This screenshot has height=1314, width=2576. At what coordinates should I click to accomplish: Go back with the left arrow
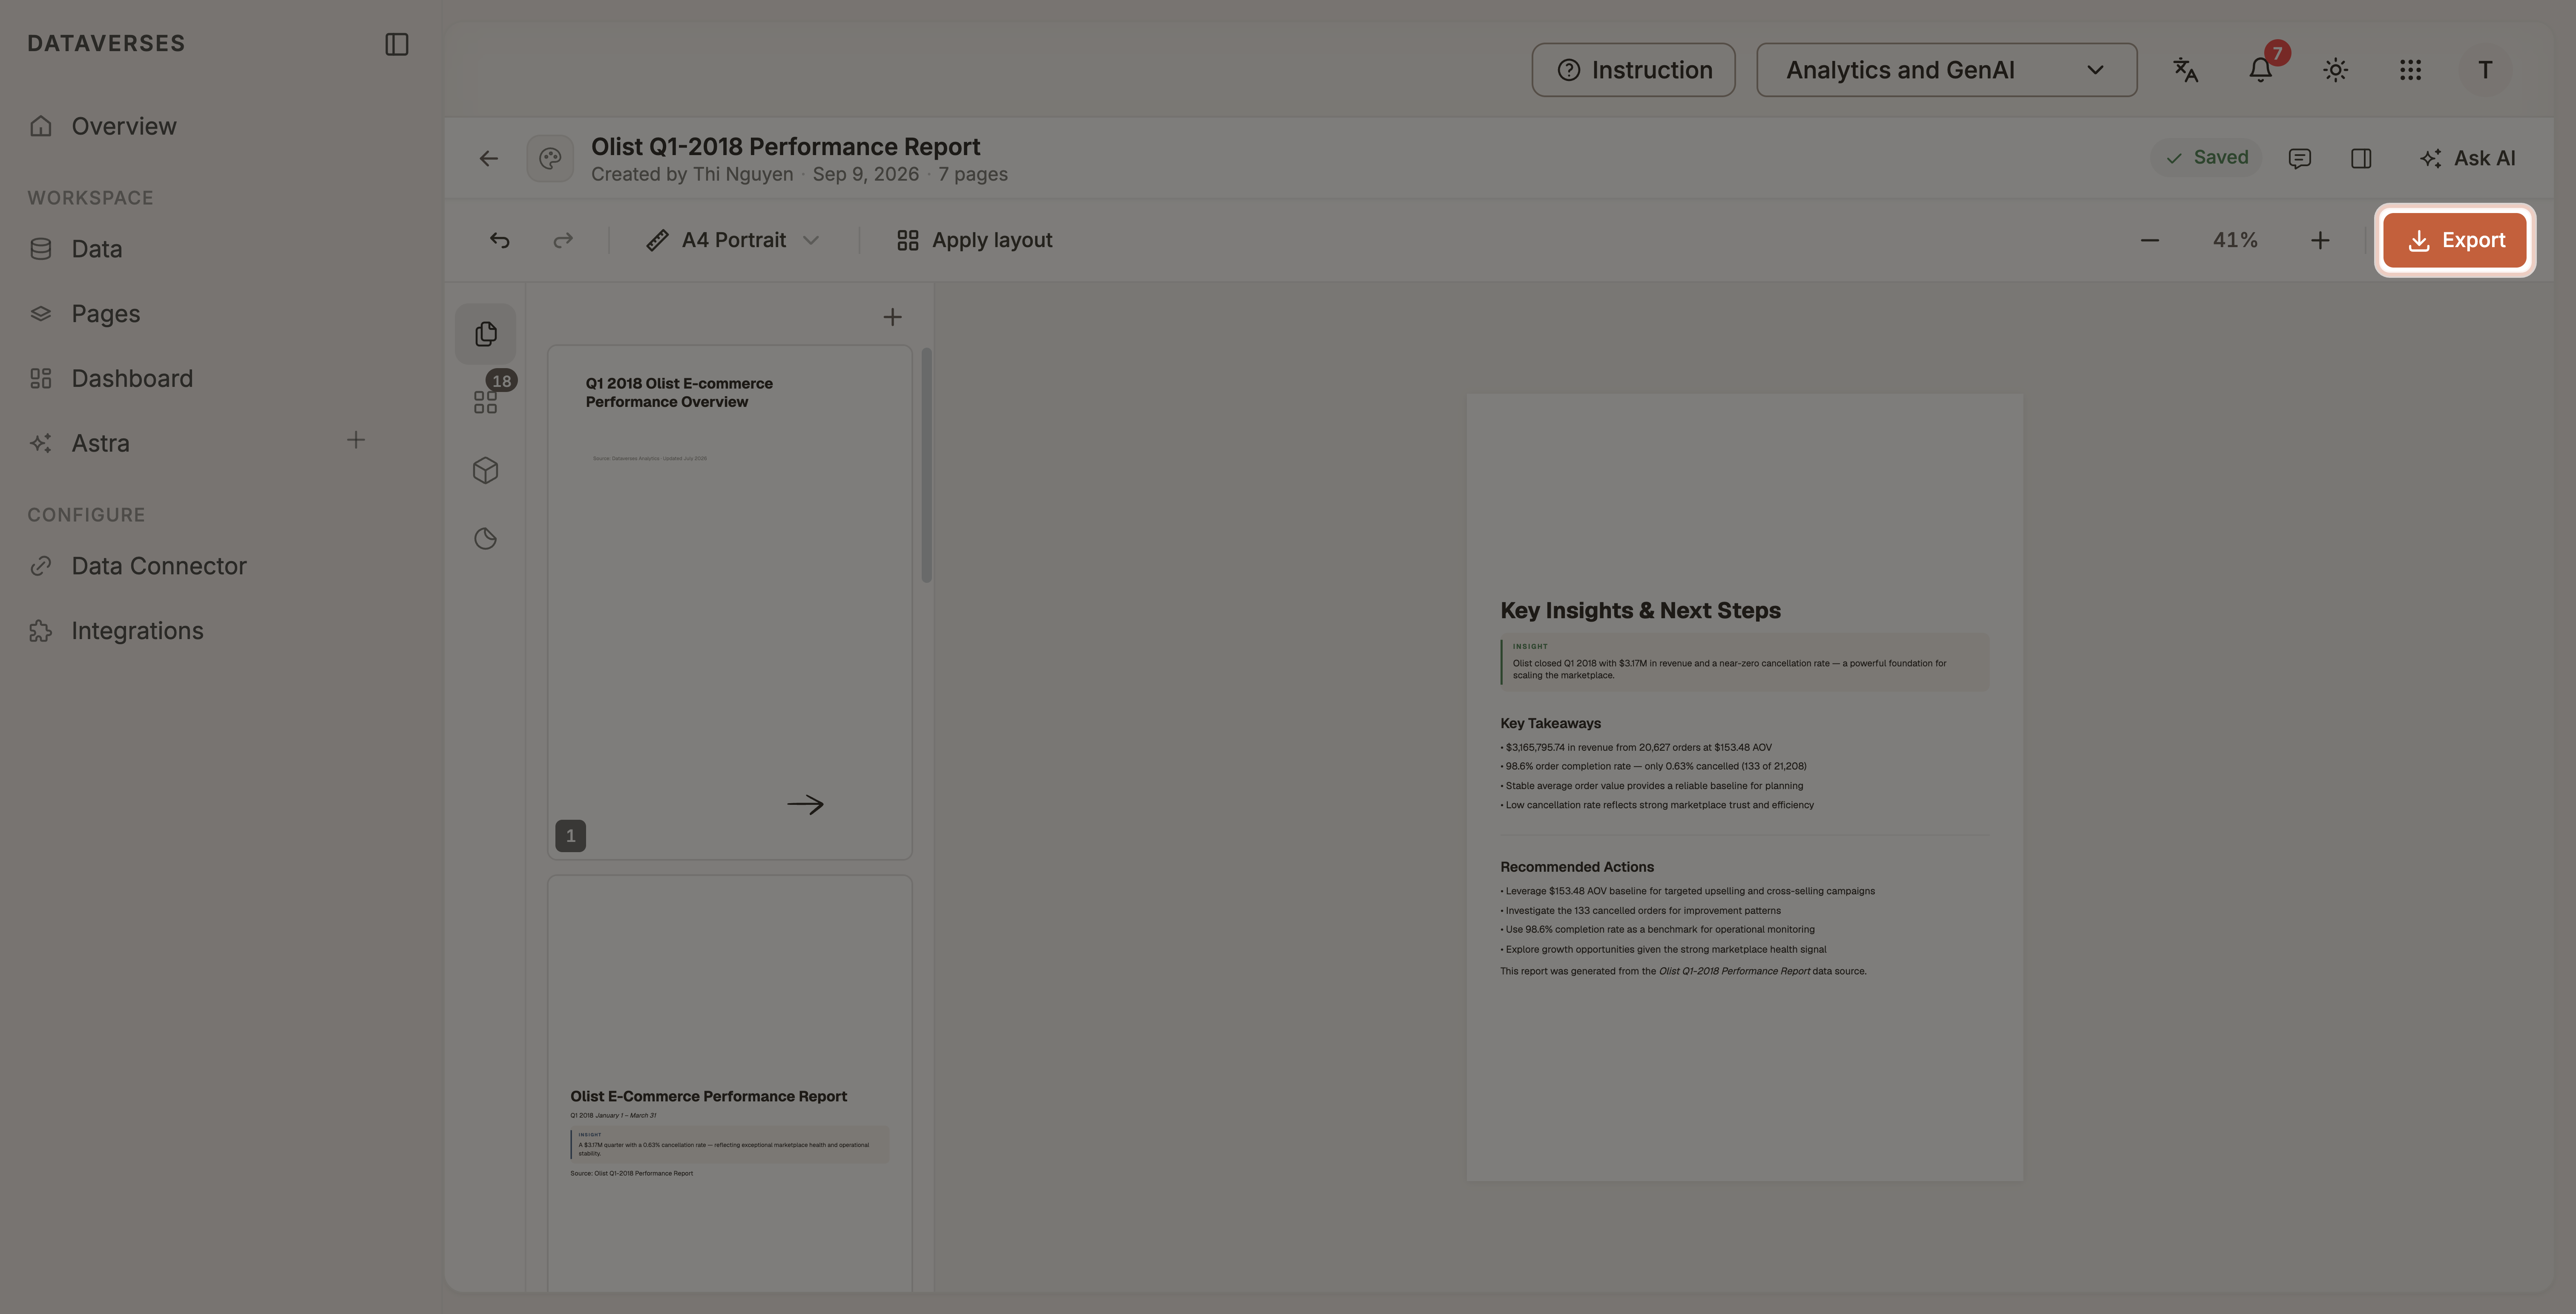coord(488,158)
